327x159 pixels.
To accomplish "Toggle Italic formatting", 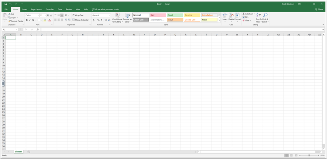I will click(x=30, y=20).
